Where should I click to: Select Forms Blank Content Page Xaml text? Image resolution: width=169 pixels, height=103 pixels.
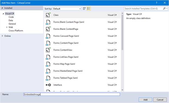coord(69,22)
